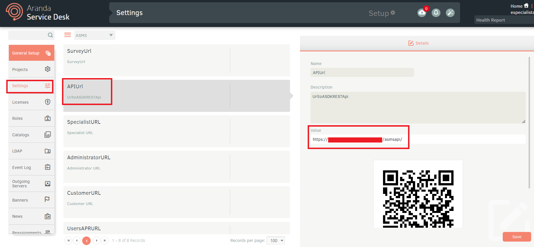Open Banners in the sidebar
Viewport: 534px width, 247px height.
pyautogui.click(x=32, y=200)
